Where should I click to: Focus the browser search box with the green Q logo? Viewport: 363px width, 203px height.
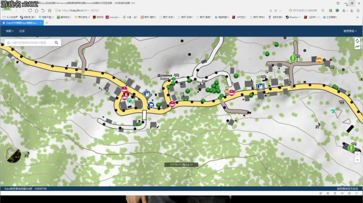coord(304,11)
